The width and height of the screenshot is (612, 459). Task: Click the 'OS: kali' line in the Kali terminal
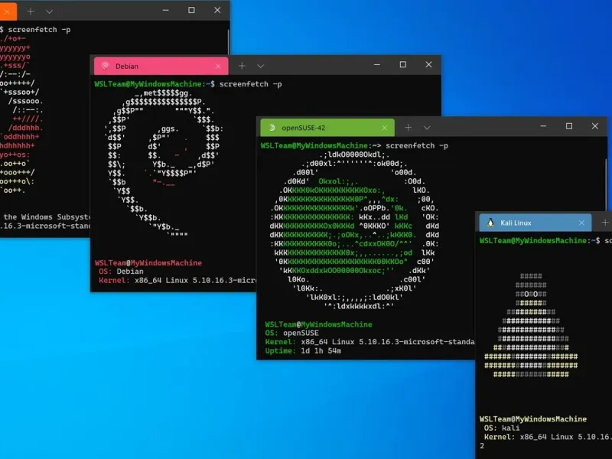502,428
